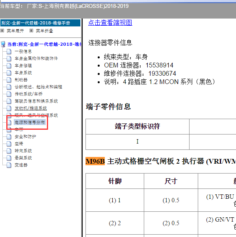
Task: Open the 车身金属构件和装饰件 tree node
Action: 36,58
